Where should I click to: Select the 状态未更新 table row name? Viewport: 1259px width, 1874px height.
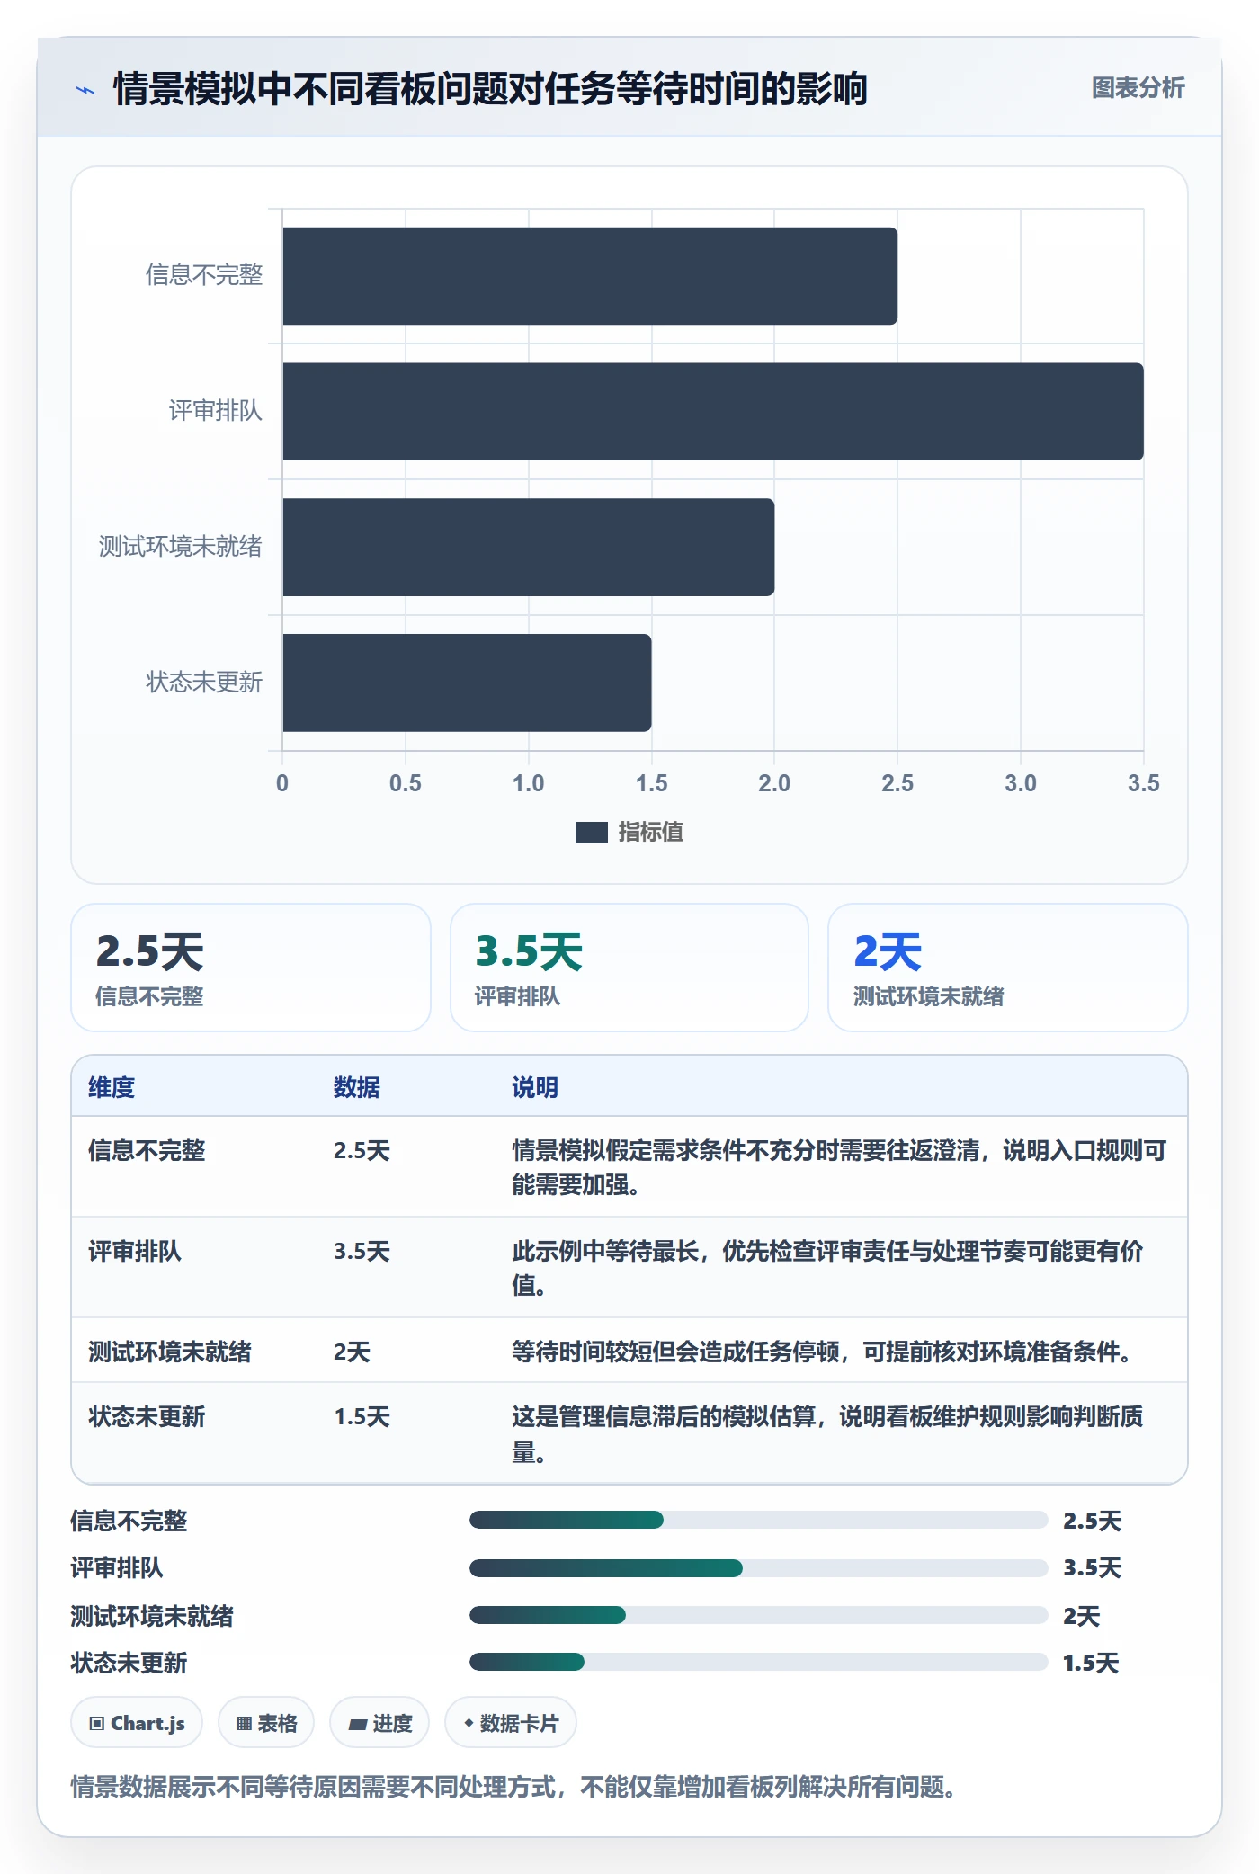tap(147, 1417)
